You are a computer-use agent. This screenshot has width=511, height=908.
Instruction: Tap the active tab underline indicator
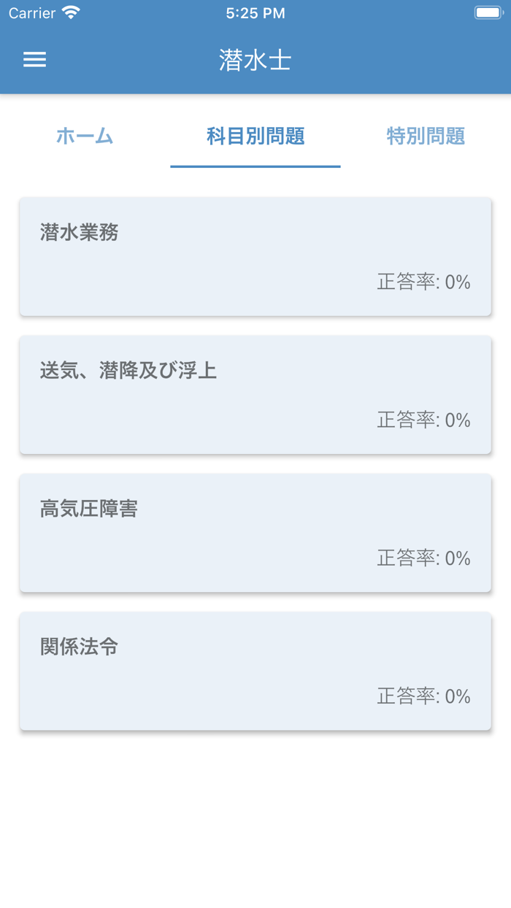255,166
